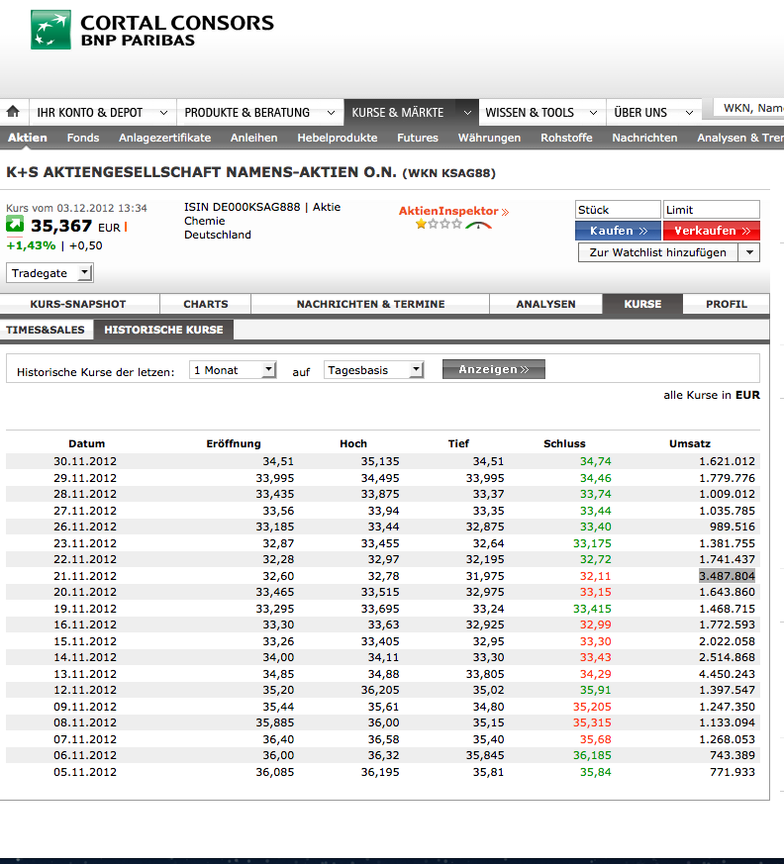Select the Rohstoffe submenu item
The height and width of the screenshot is (864, 784).
coord(566,138)
